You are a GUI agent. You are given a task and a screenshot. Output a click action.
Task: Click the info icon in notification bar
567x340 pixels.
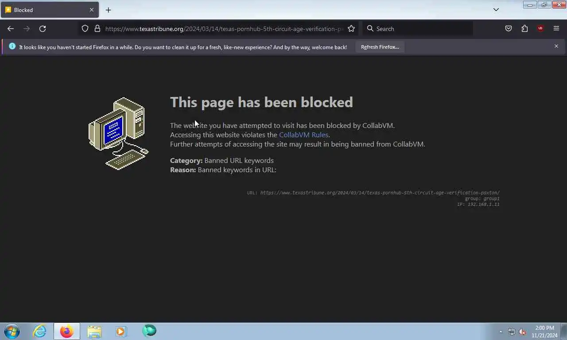pos(12,46)
